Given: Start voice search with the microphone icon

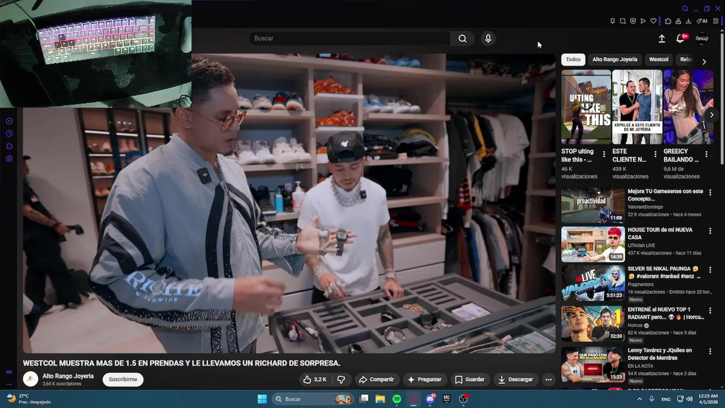Looking at the screenshot, I should [488, 39].
